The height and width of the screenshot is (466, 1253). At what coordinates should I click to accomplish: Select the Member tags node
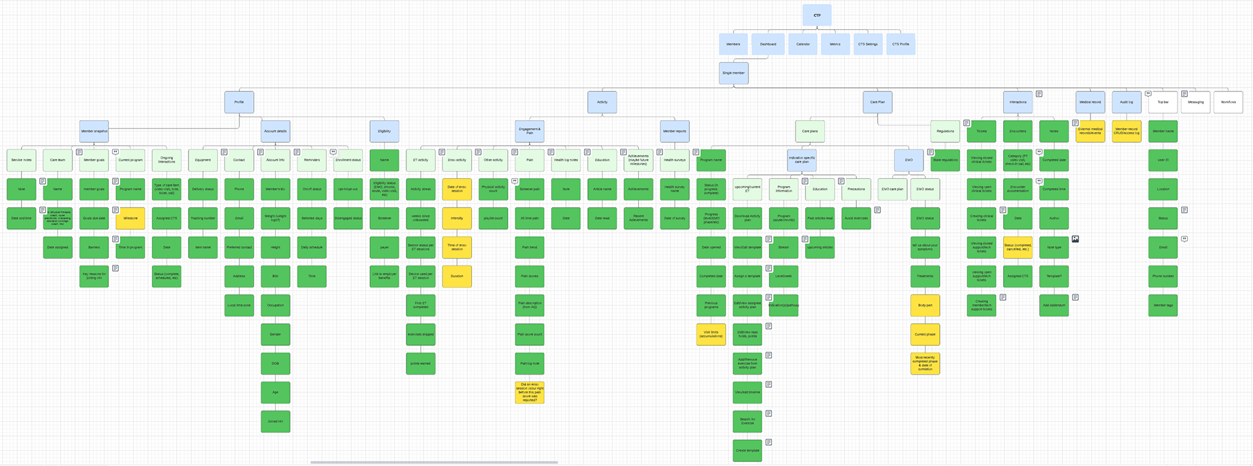(1163, 305)
